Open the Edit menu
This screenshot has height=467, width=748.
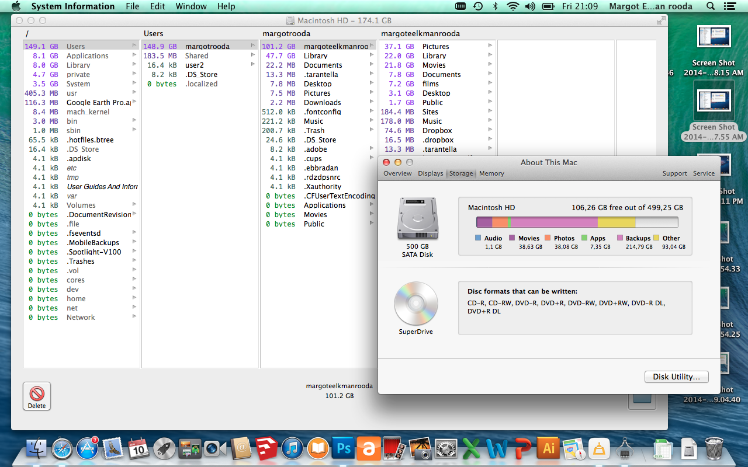point(157,6)
